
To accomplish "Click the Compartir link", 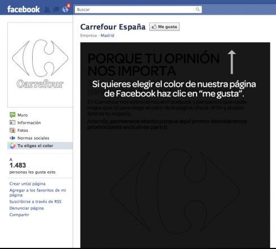I will pyautogui.click(x=19, y=215).
